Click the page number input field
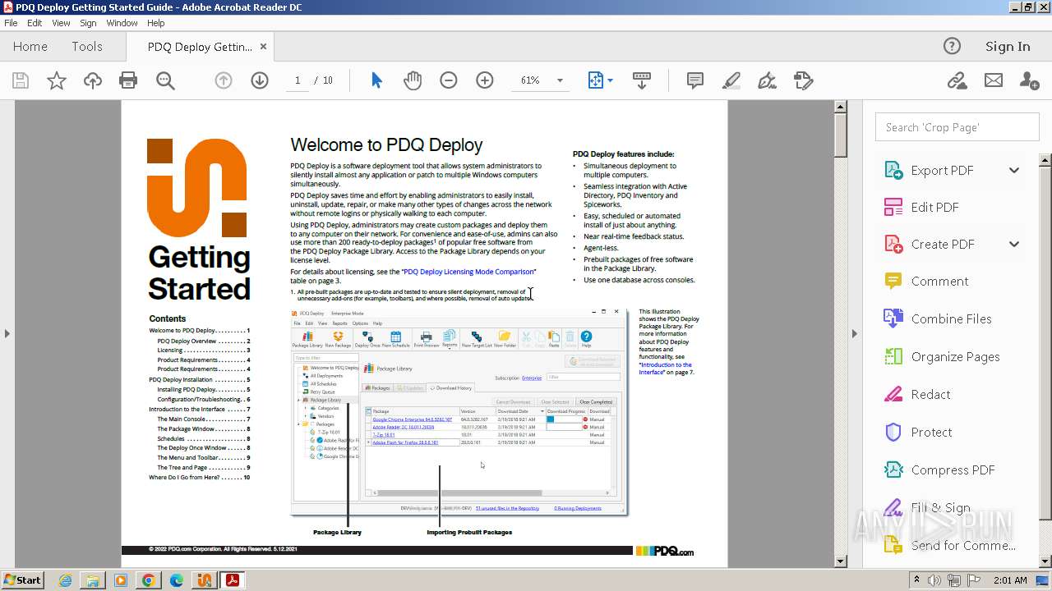This screenshot has width=1052, height=591. click(297, 80)
